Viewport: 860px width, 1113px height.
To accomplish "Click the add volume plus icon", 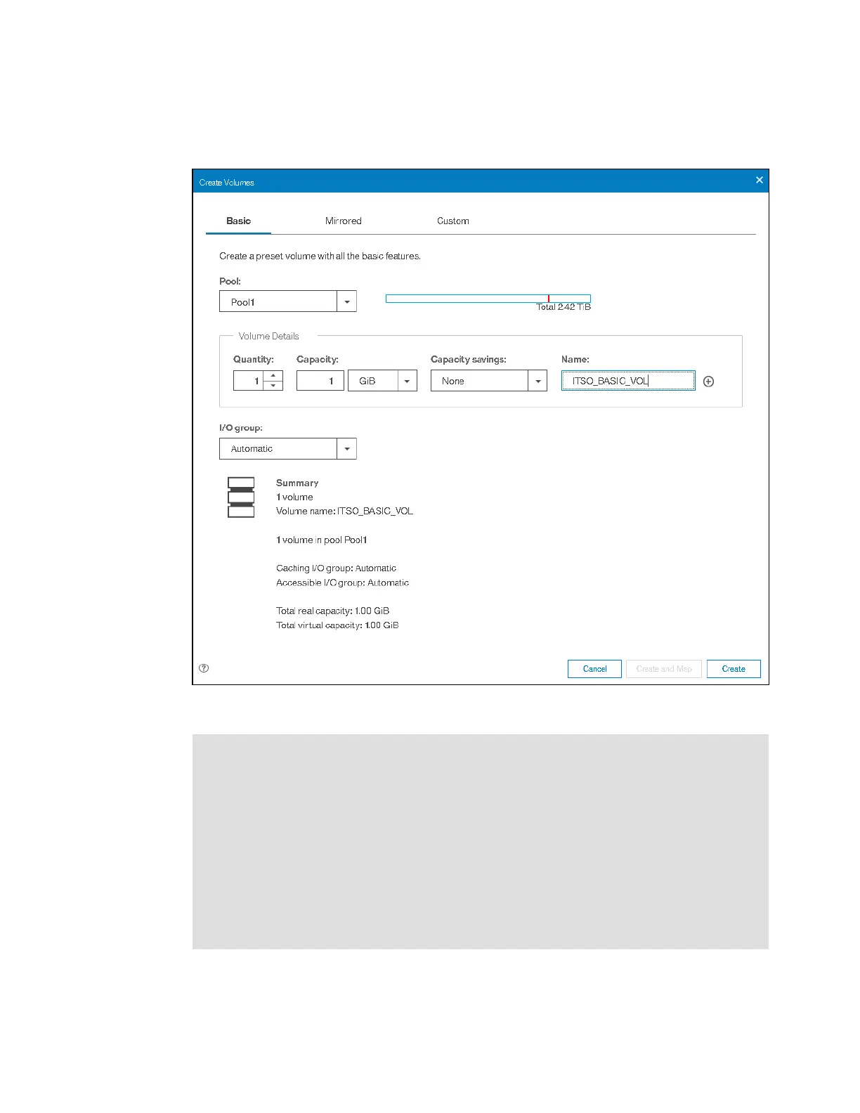I will tap(708, 382).
